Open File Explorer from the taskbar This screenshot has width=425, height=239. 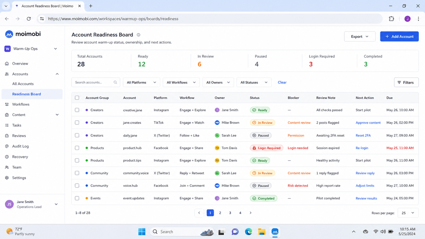point(262,232)
